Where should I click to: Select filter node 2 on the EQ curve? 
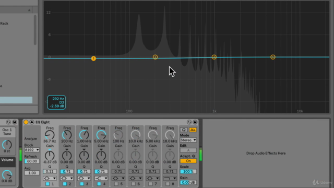[156, 57]
